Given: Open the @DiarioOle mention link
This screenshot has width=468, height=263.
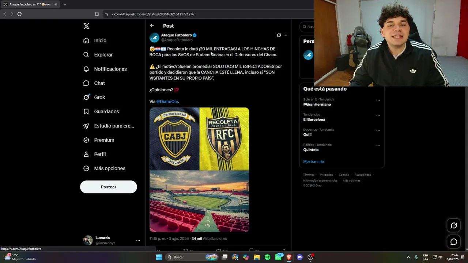Looking at the screenshot, I should point(167,102).
